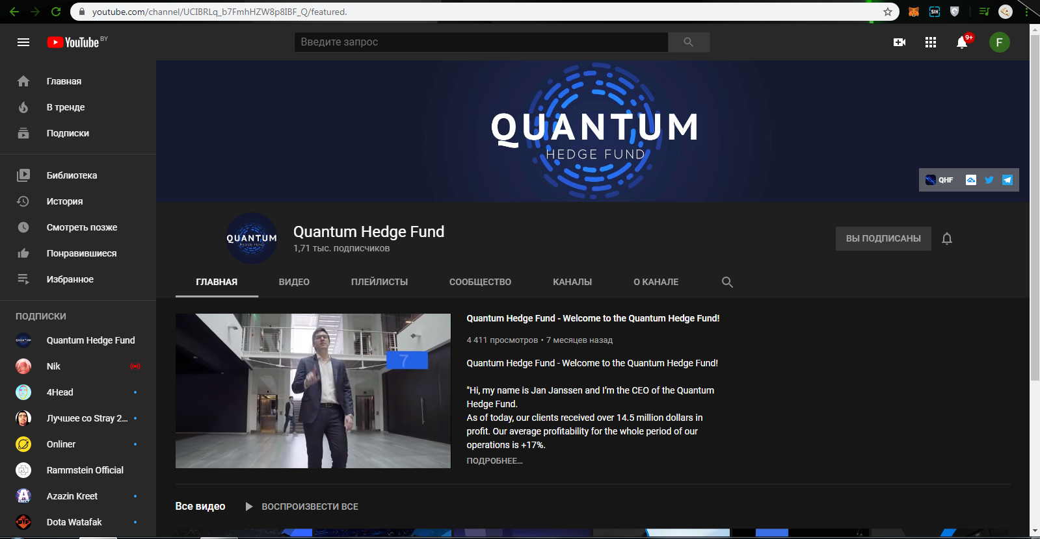The height and width of the screenshot is (539, 1040).
Task: Open Смотреть позже in the sidebar
Action: click(x=78, y=227)
